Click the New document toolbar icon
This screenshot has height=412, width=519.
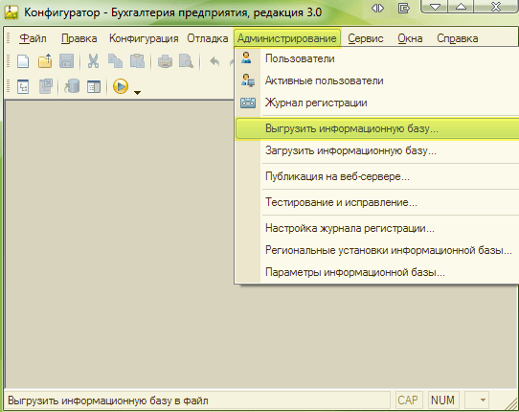tap(23, 61)
